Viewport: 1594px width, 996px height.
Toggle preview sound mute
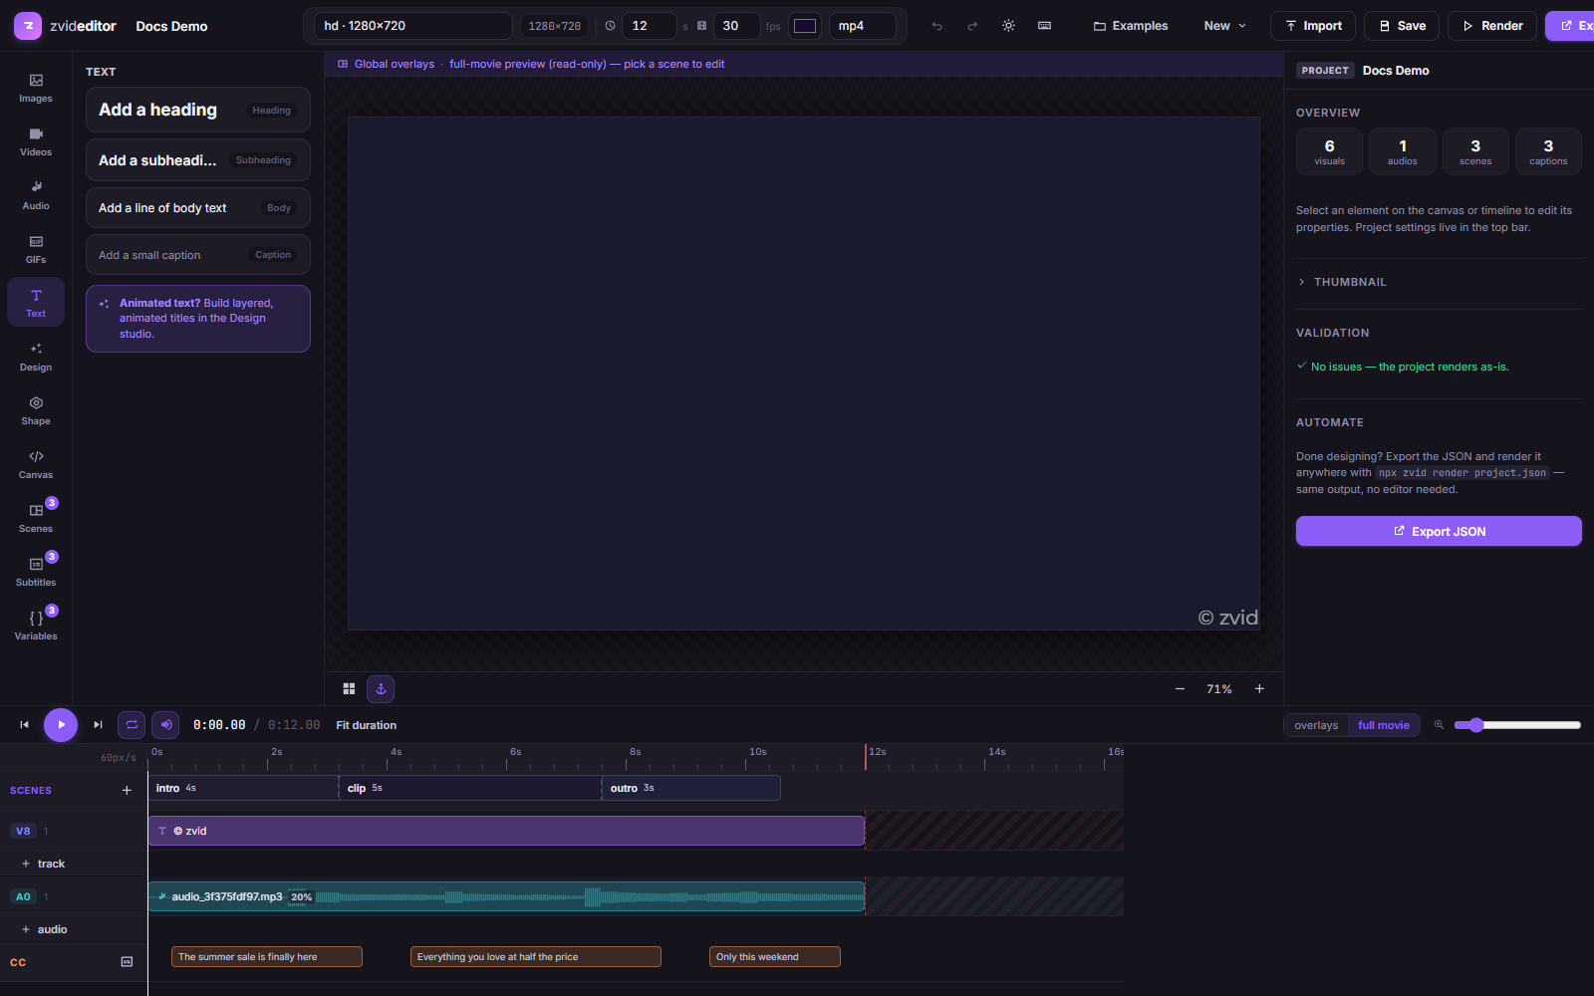point(165,725)
